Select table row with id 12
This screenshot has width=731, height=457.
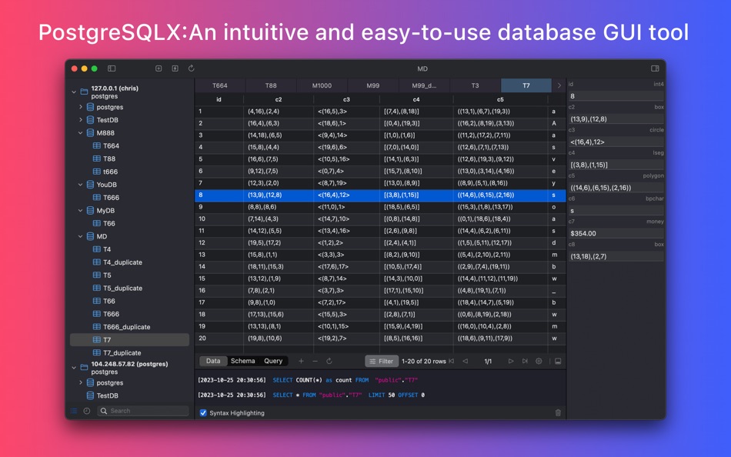380,243
